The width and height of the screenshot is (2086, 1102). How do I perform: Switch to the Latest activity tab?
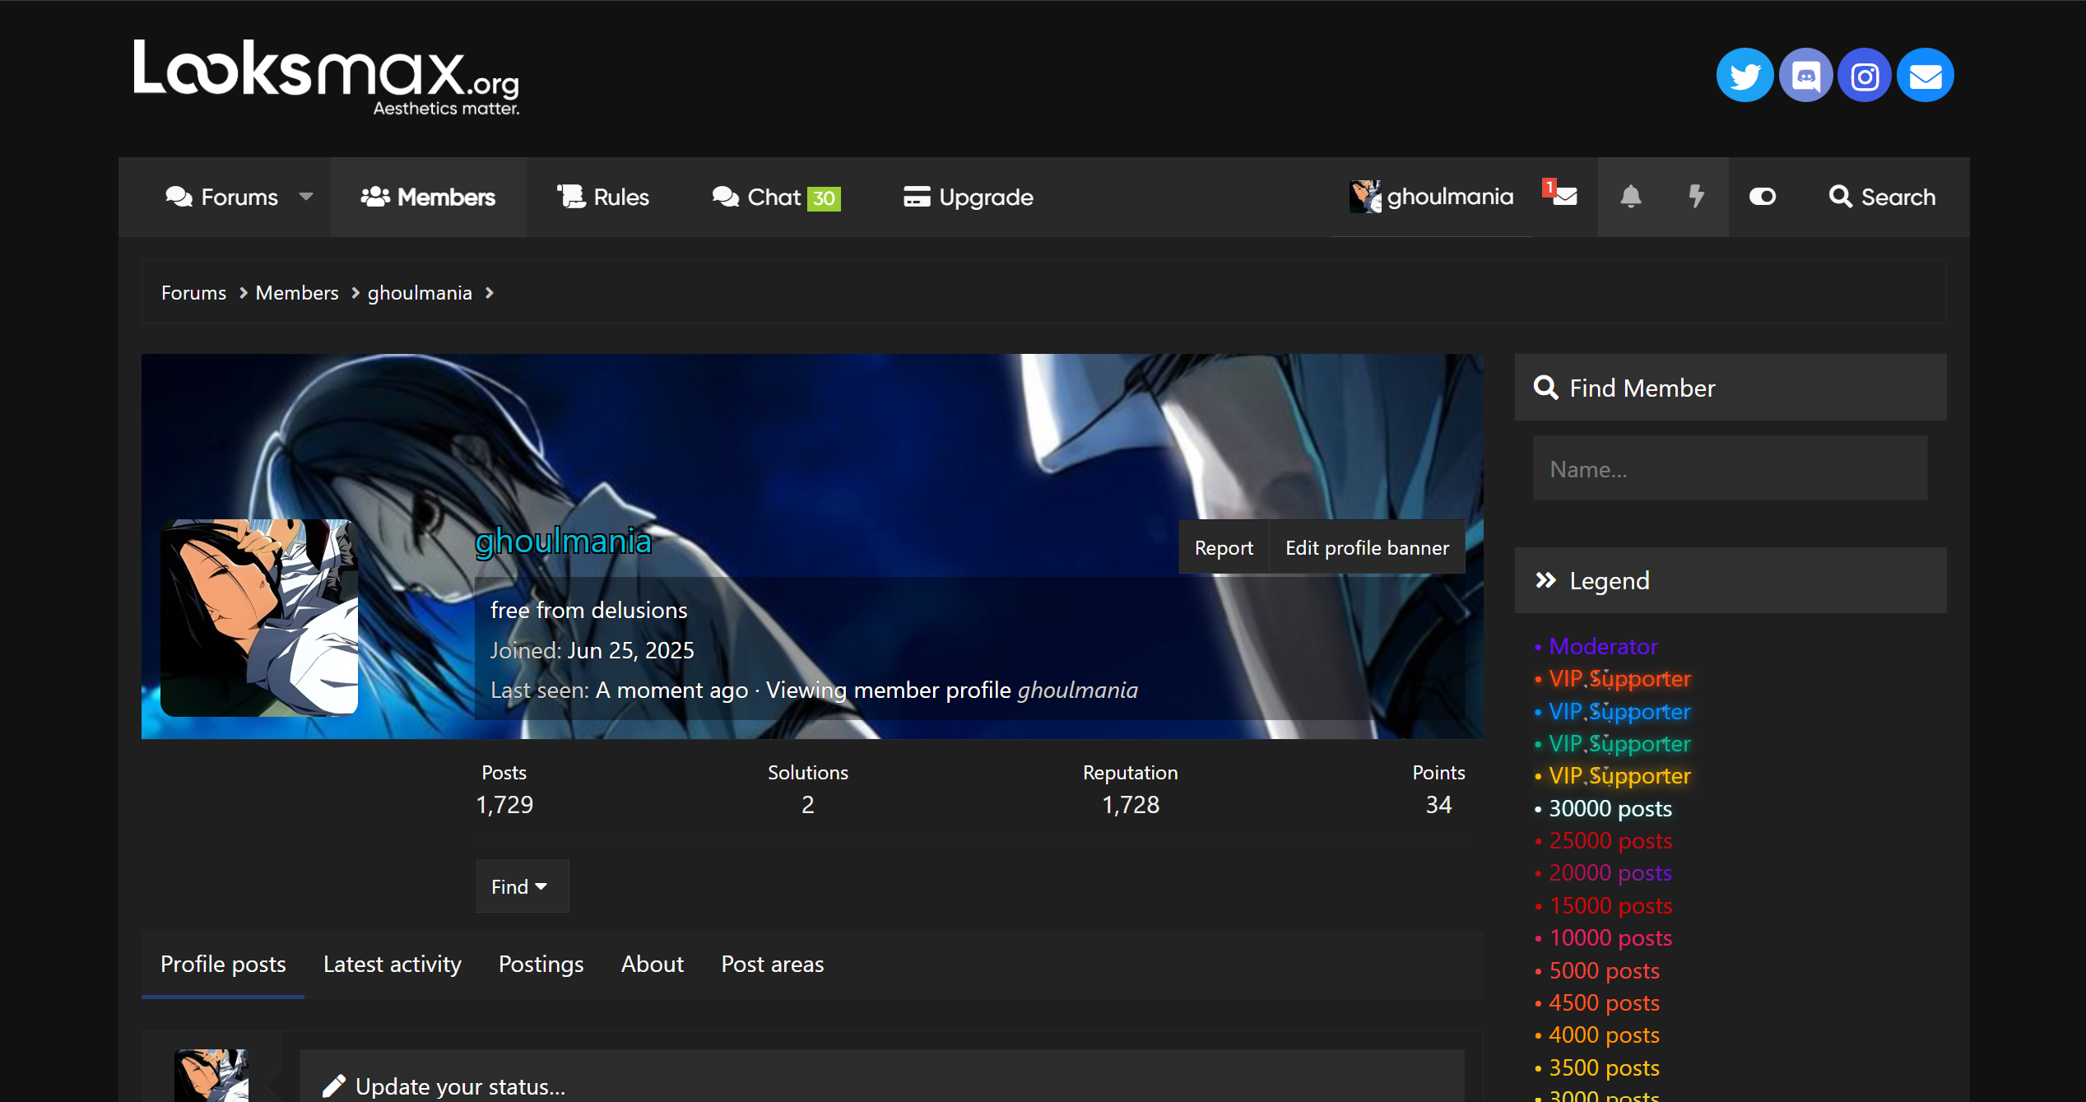[x=393, y=965]
